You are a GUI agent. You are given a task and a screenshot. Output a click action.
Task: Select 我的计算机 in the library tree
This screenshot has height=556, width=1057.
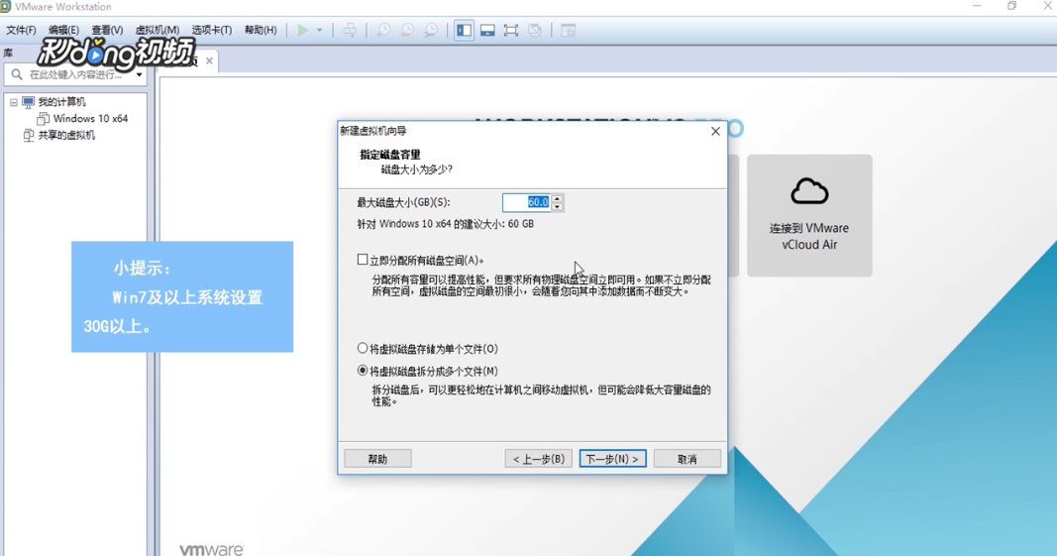point(61,102)
